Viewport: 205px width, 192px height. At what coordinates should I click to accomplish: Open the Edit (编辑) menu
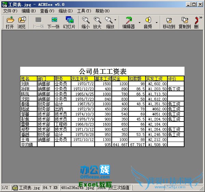(x=29, y=11)
